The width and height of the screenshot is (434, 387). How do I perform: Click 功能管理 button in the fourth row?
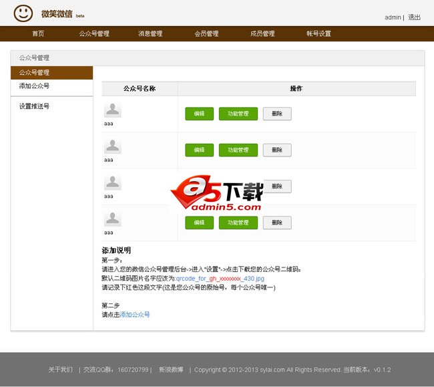click(x=238, y=223)
